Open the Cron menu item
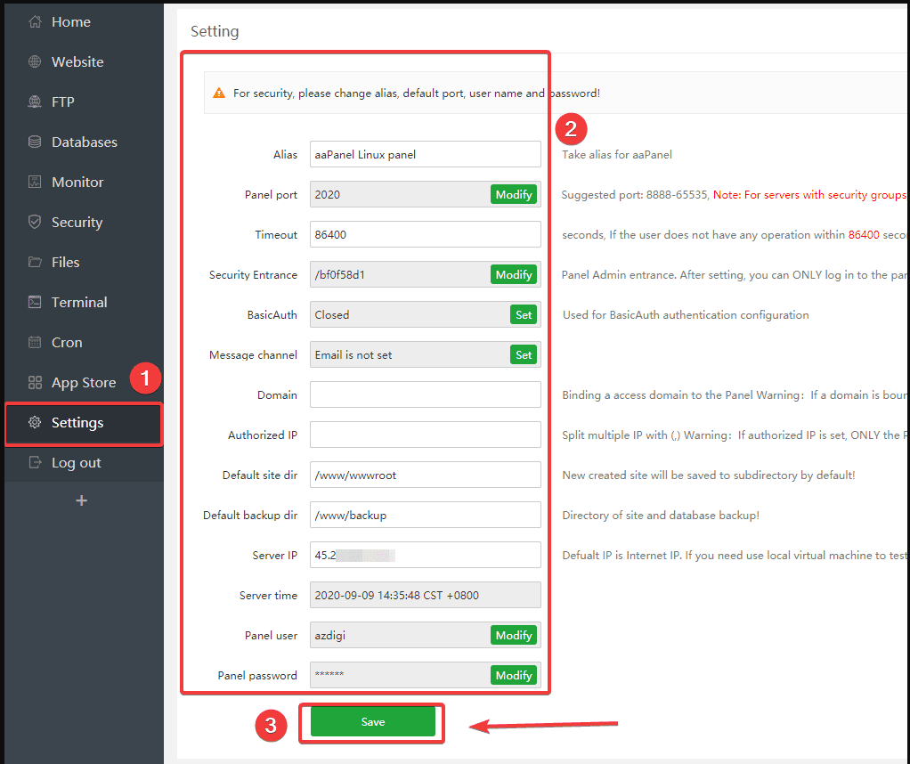Image resolution: width=910 pixels, height=764 pixels. [x=67, y=343]
